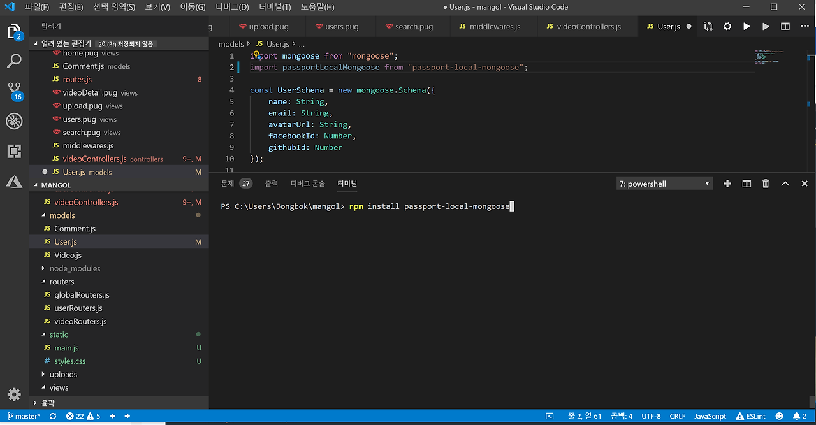Open the 터미널(T) menu in menu bar

point(275,7)
